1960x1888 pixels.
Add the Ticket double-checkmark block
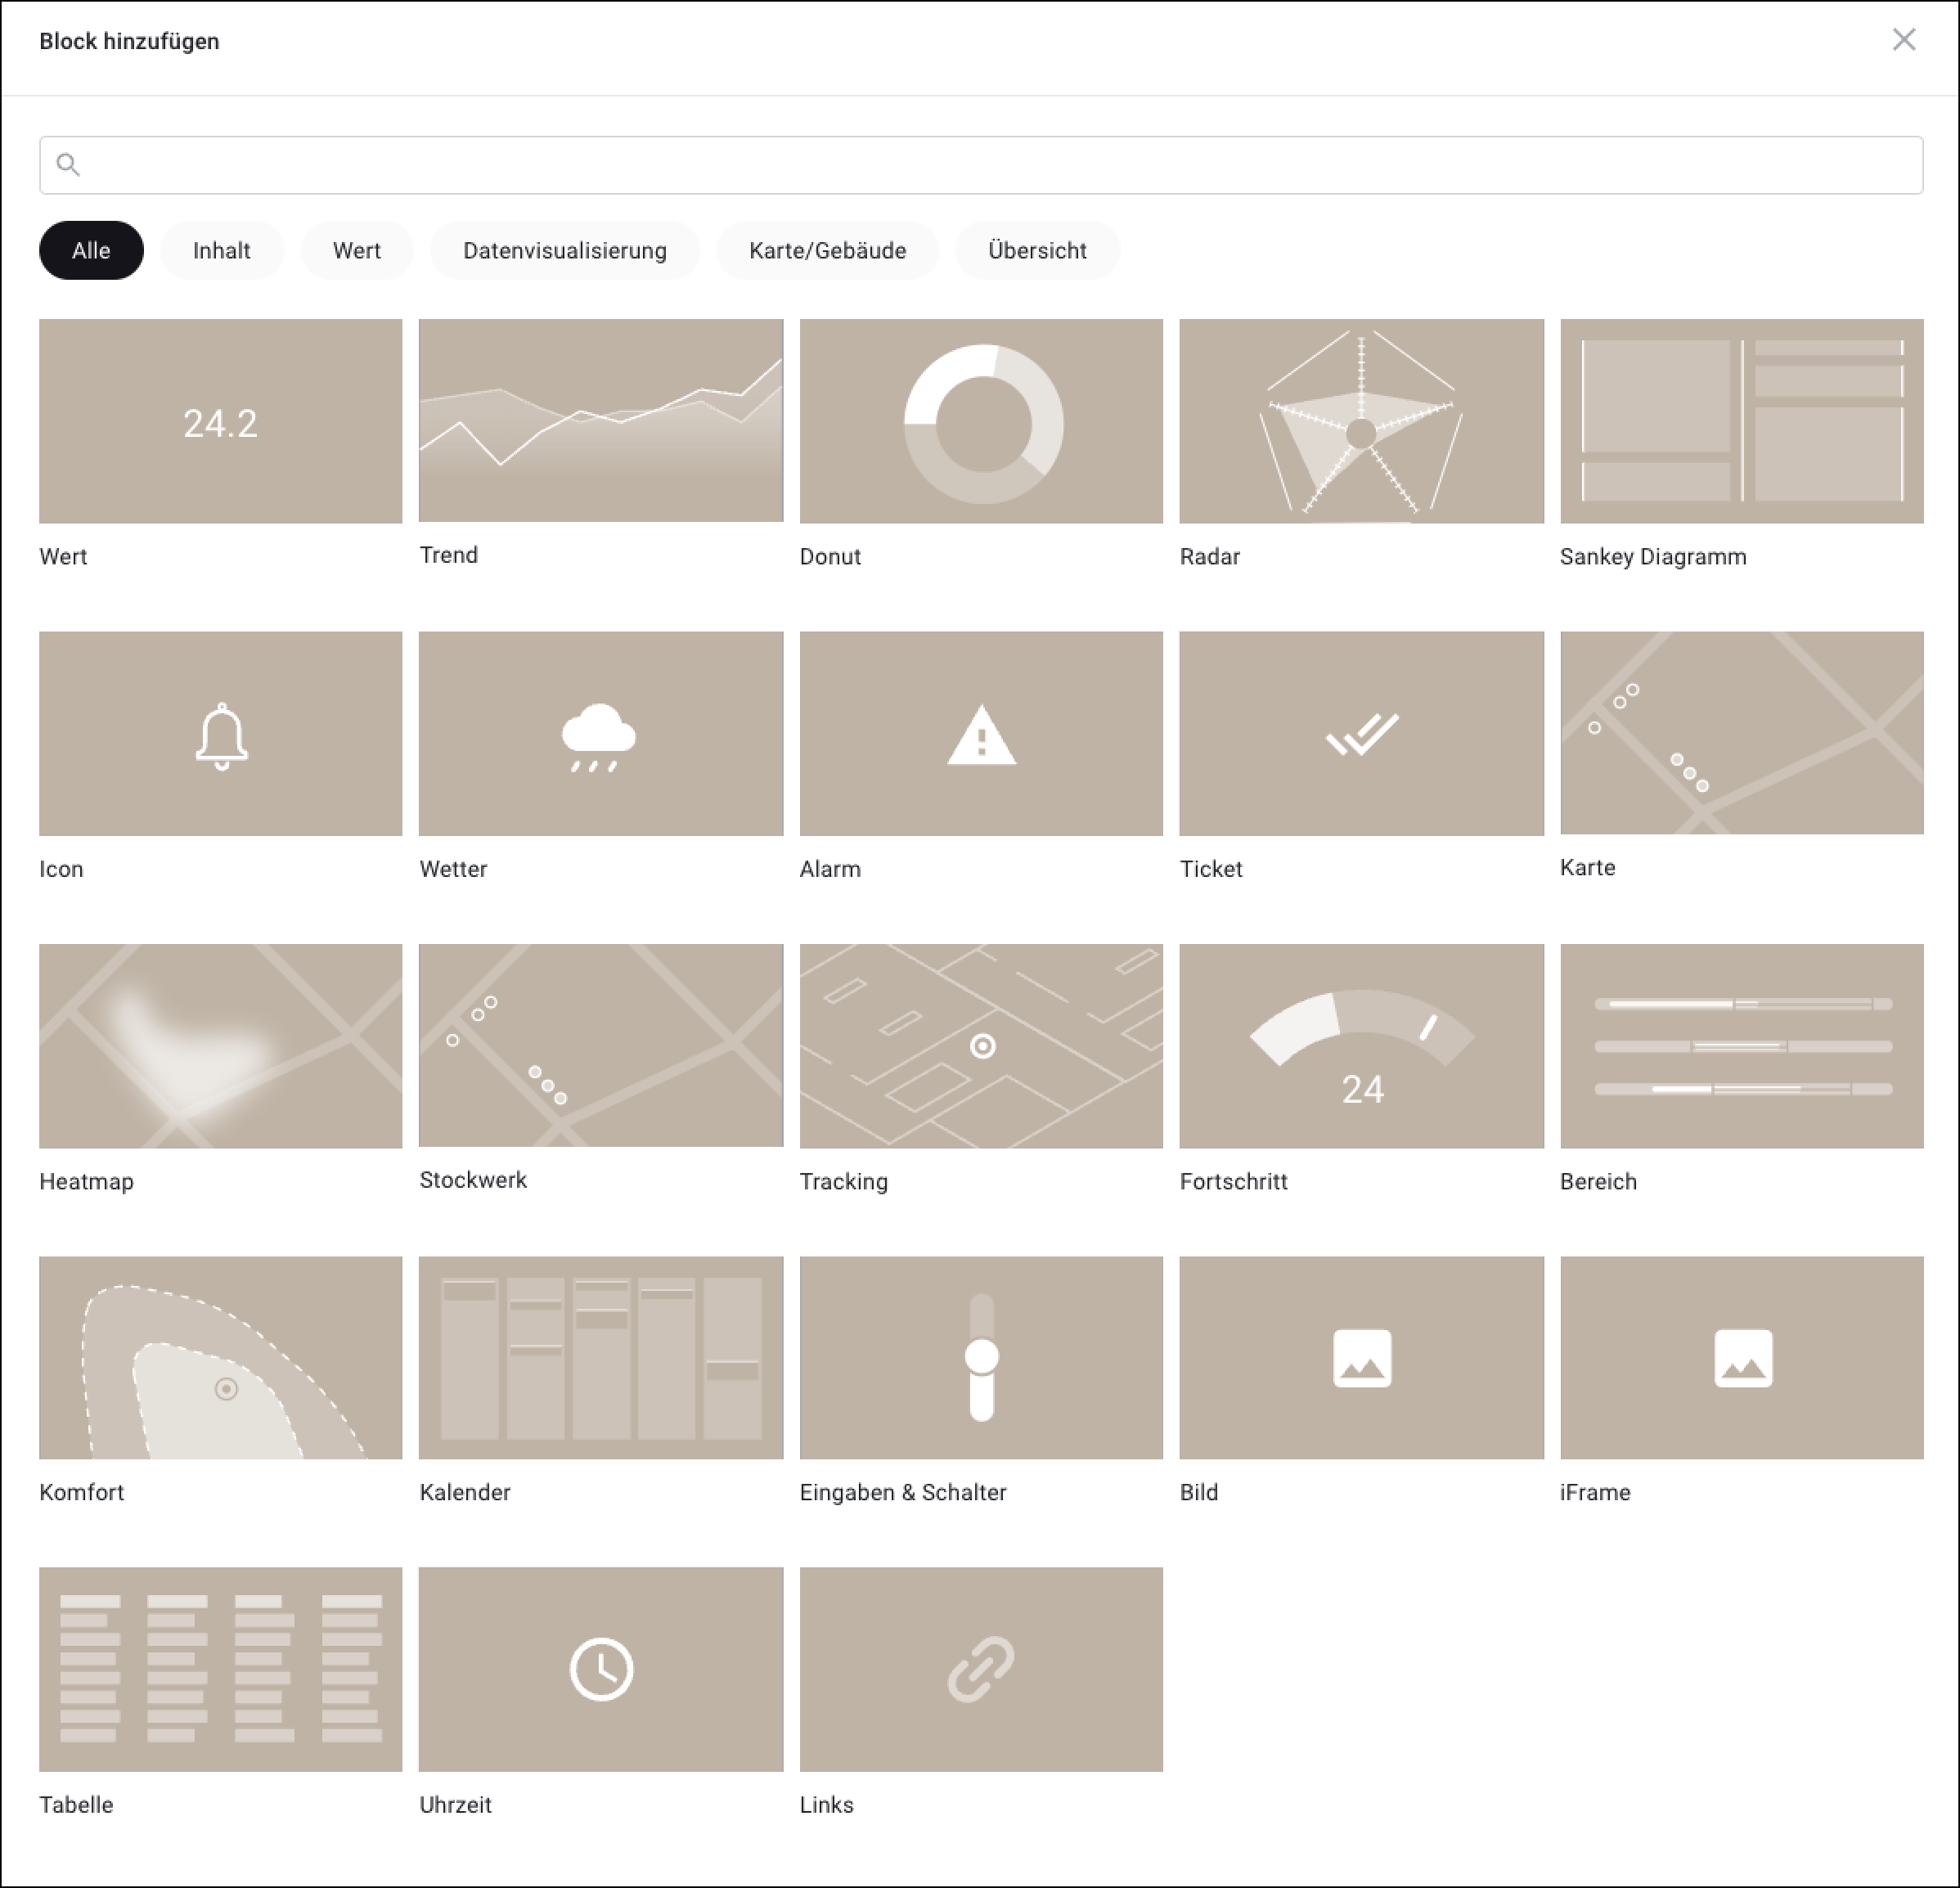tap(1361, 734)
